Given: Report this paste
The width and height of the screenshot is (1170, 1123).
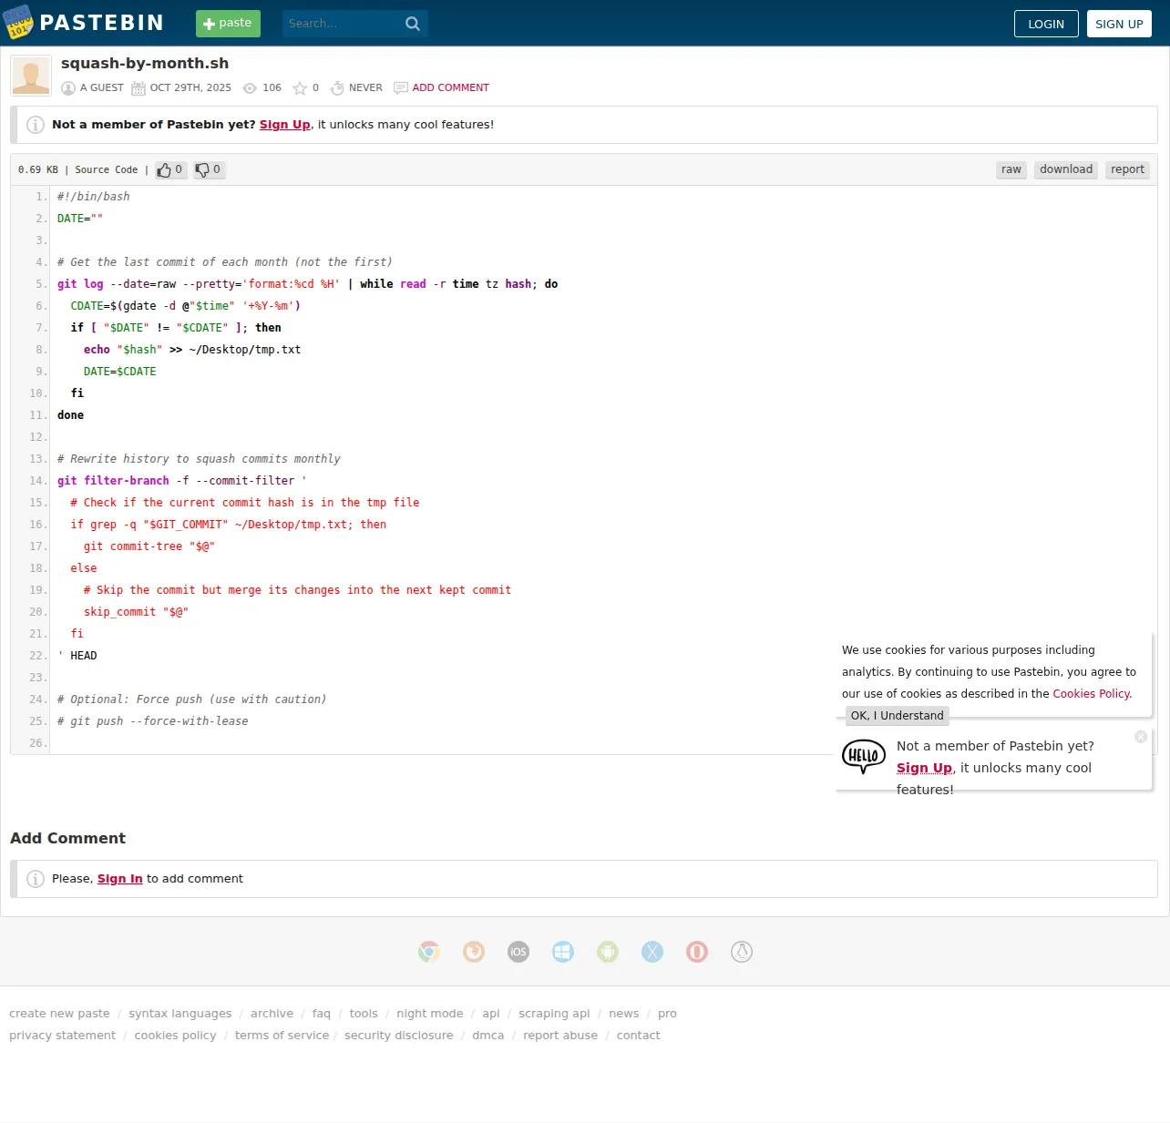Looking at the screenshot, I should coord(1127,169).
